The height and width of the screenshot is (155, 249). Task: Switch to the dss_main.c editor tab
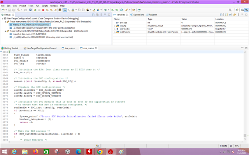tap(68, 48)
